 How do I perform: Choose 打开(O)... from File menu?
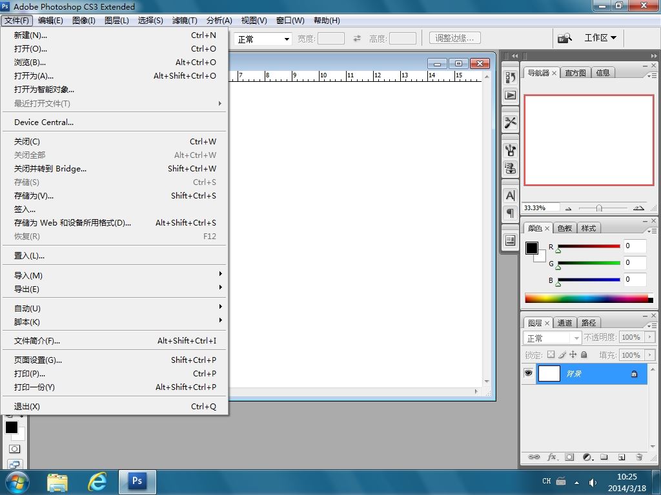tap(114, 49)
